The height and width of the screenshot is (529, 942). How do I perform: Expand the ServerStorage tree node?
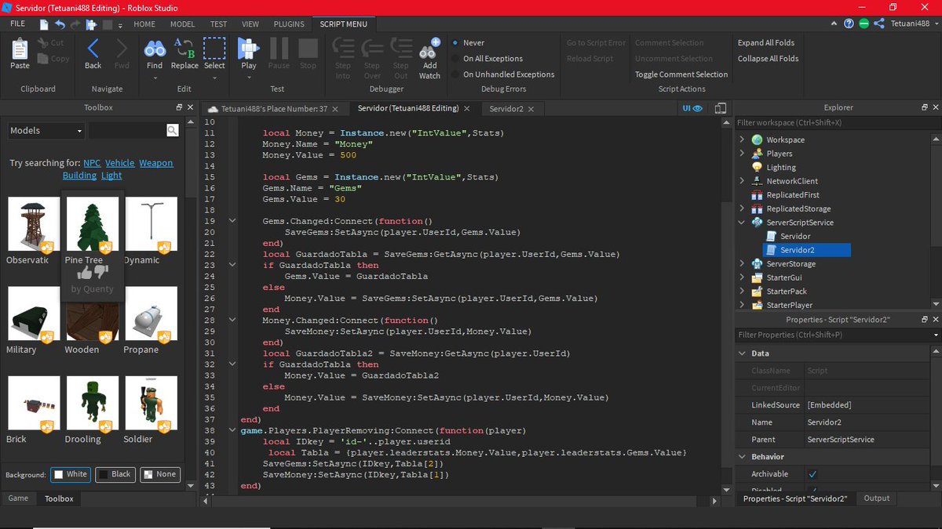pyautogui.click(x=742, y=264)
